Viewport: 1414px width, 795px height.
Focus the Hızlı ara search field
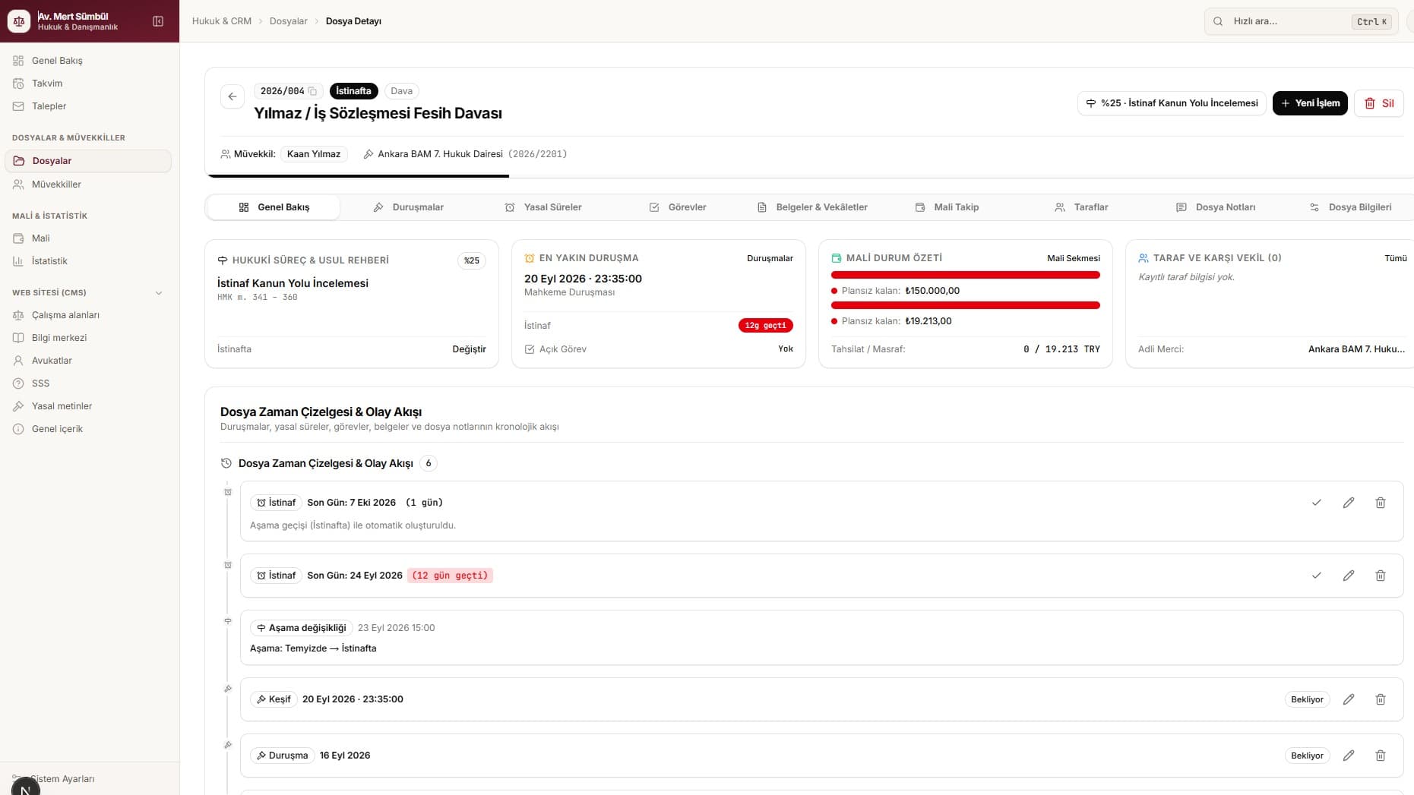coord(1301,21)
